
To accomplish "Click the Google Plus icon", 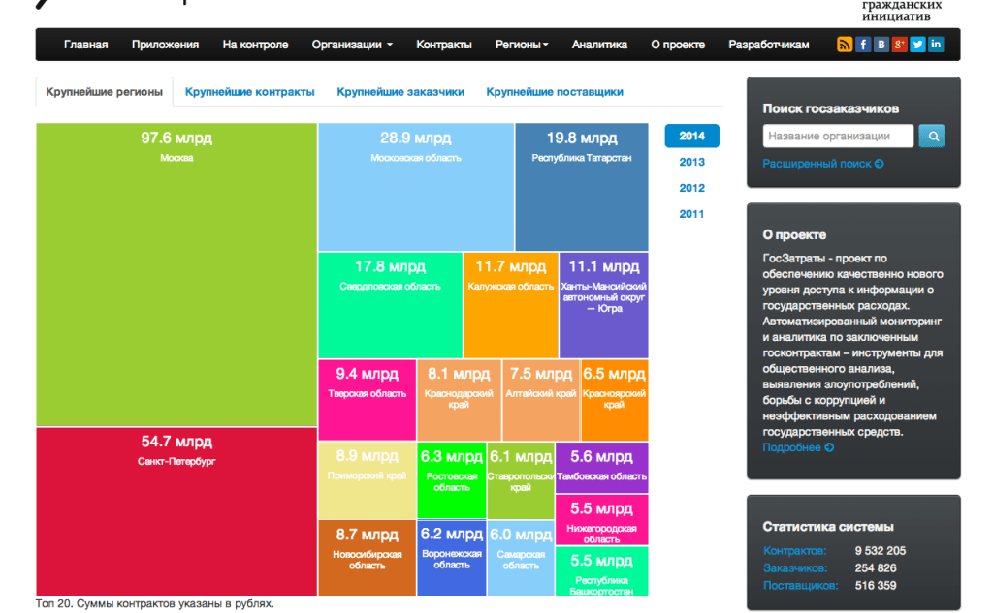I will 899,45.
